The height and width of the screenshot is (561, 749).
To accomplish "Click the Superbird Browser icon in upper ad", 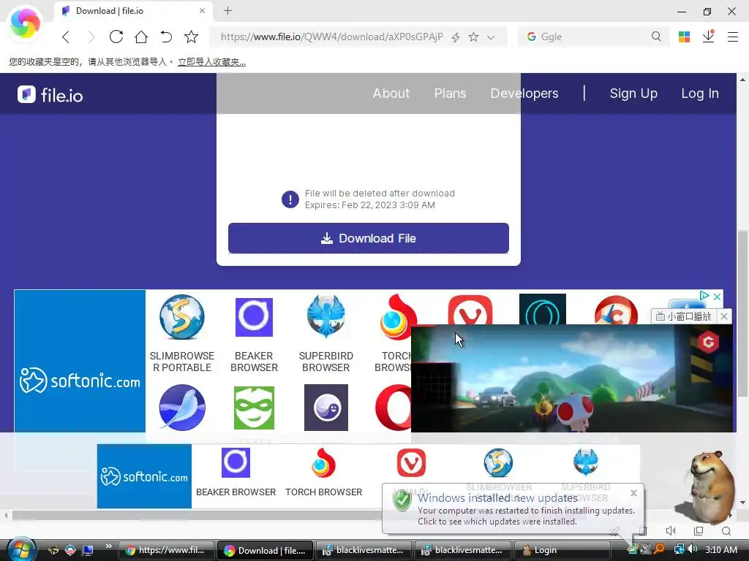I will pyautogui.click(x=325, y=317).
